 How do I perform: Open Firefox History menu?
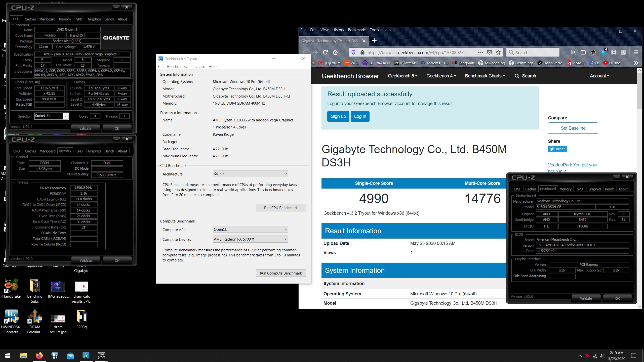[338, 30]
